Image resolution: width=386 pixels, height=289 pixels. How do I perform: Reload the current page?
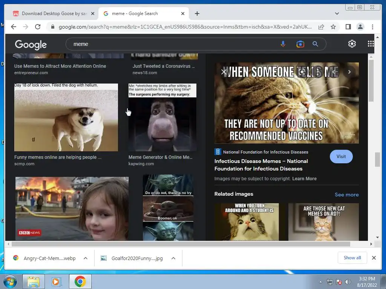point(38,27)
